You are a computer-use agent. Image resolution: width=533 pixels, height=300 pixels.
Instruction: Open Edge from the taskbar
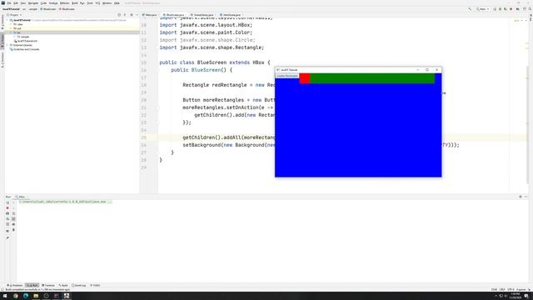pyautogui.click(x=26, y=296)
